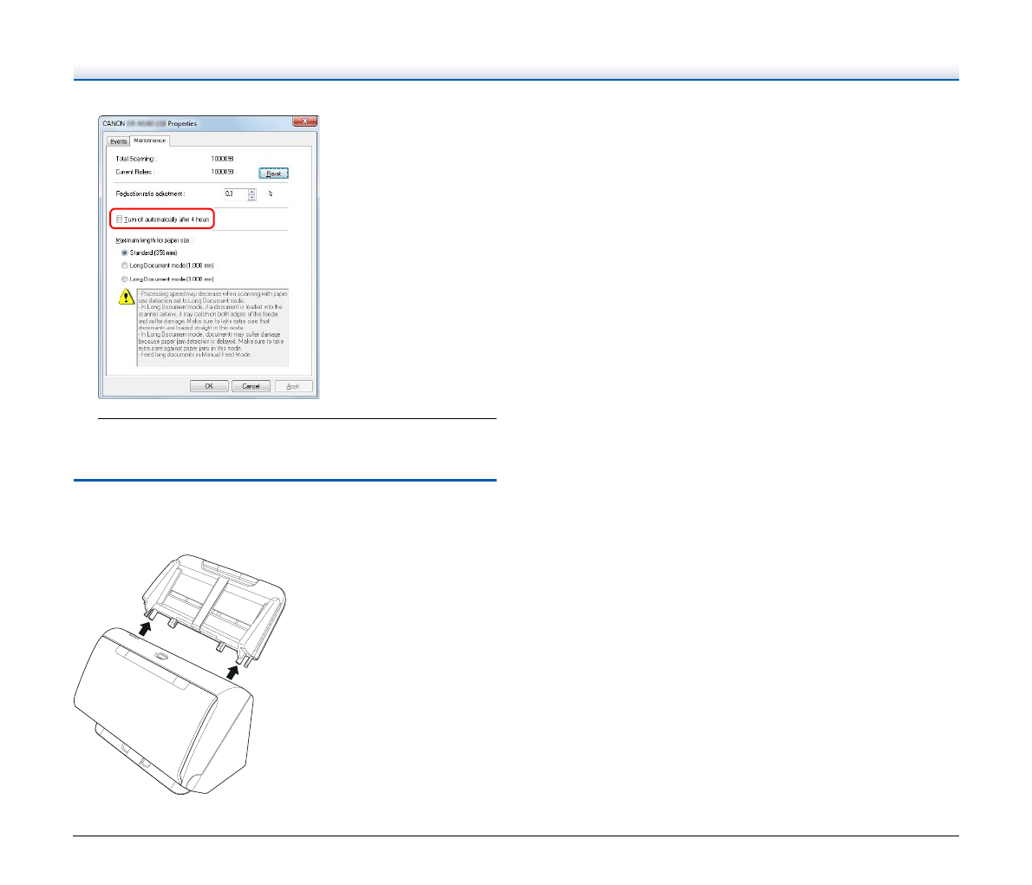This screenshot has height=885, width=1032.
Task: Click the Apply button
Action: pyautogui.click(x=293, y=386)
